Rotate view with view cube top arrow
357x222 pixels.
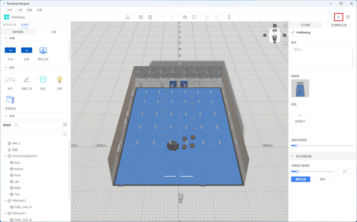pyautogui.click(x=275, y=26)
